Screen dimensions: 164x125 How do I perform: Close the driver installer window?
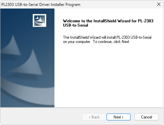pyautogui.click(x=159, y=4)
